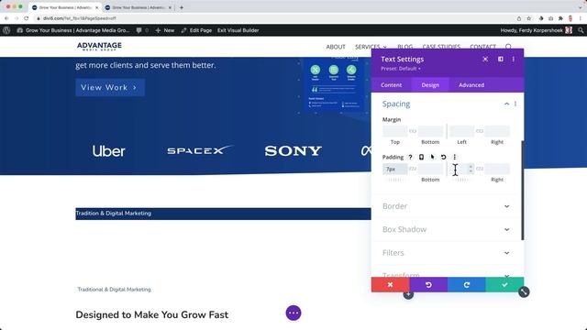The image size is (587, 330).
Task: Click Exit Visual Builder
Action: coord(238,30)
